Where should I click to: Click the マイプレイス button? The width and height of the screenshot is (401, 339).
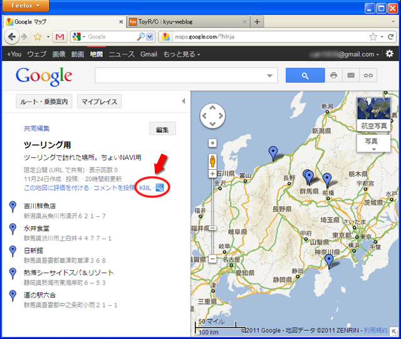point(99,102)
